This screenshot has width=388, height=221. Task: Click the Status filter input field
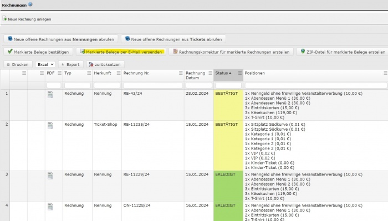228,85
